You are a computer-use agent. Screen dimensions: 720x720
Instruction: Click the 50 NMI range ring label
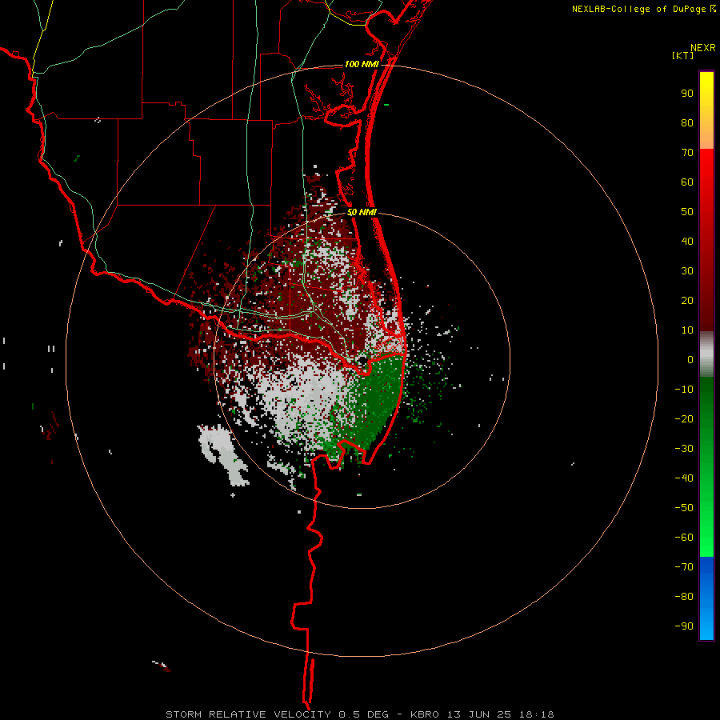coord(362,212)
